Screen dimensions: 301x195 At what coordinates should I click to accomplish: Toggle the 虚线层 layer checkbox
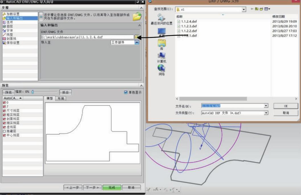pos(4,127)
